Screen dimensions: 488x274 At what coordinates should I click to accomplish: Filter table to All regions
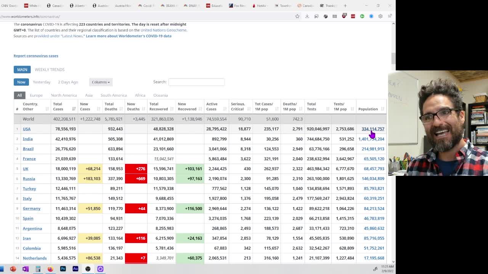coord(19,95)
